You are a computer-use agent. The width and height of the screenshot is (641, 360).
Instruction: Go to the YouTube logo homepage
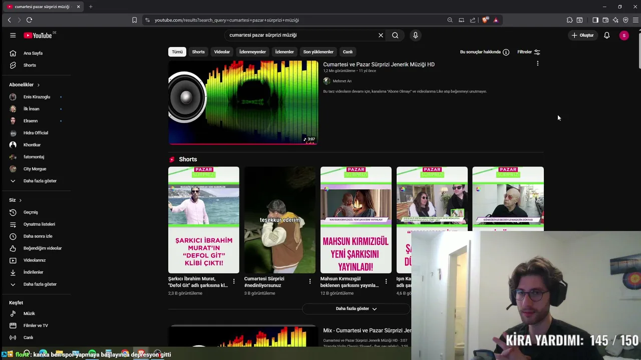(38, 35)
